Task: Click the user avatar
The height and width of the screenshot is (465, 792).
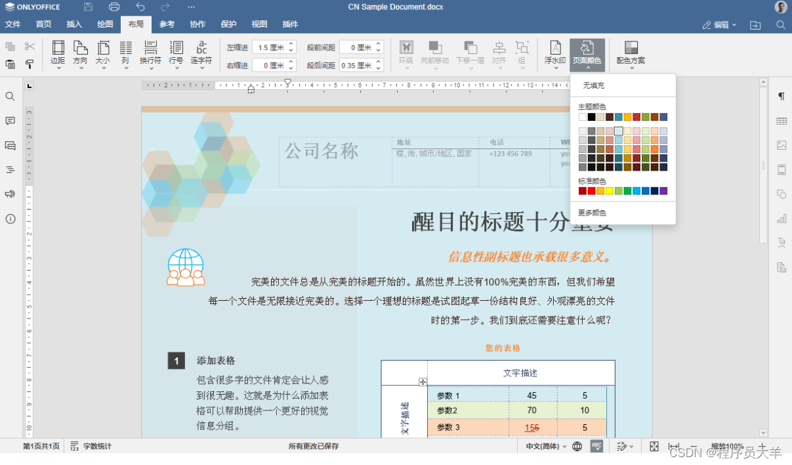Action: pyautogui.click(x=781, y=7)
